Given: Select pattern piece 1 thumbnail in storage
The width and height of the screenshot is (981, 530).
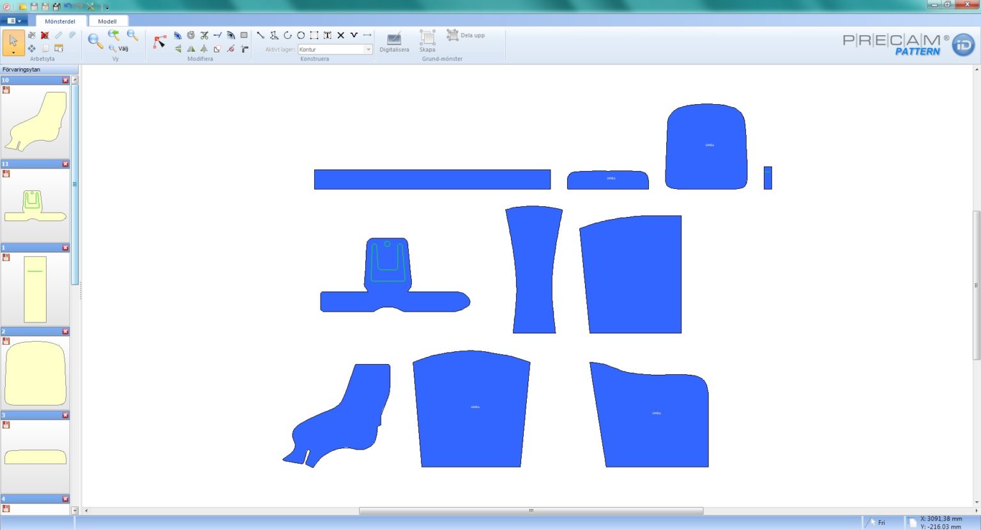Looking at the screenshot, I should [x=35, y=289].
